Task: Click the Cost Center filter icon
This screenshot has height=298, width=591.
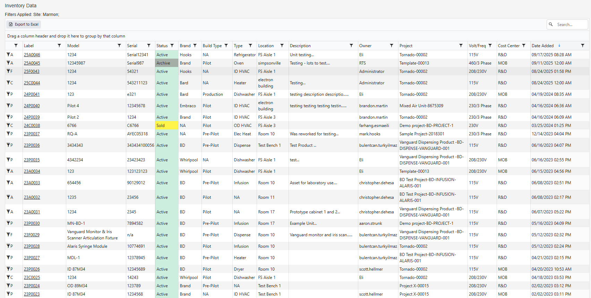Action: (x=524, y=45)
